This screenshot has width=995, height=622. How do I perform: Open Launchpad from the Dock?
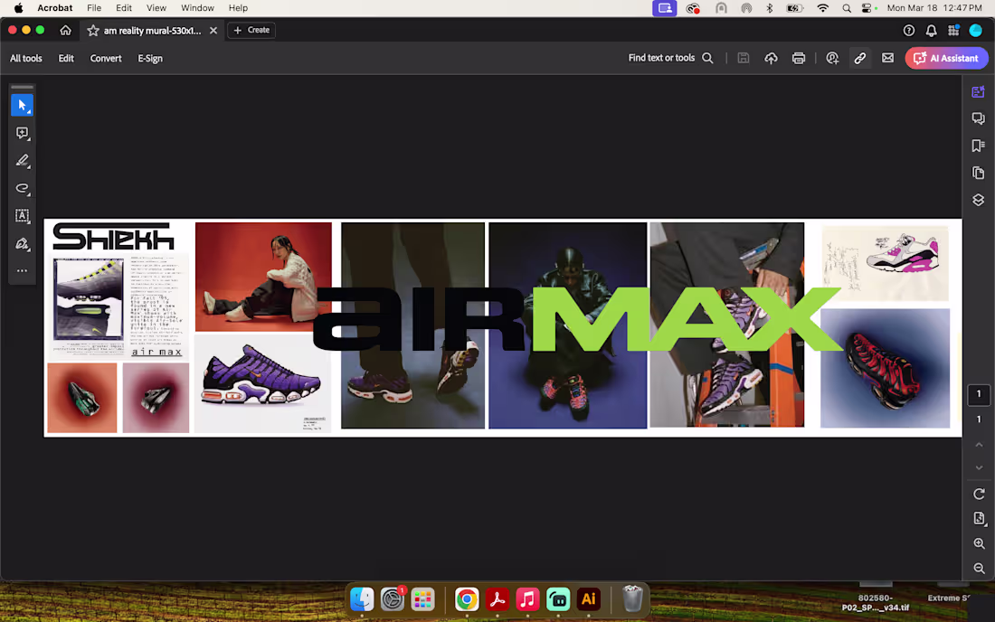tap(422, 599)
